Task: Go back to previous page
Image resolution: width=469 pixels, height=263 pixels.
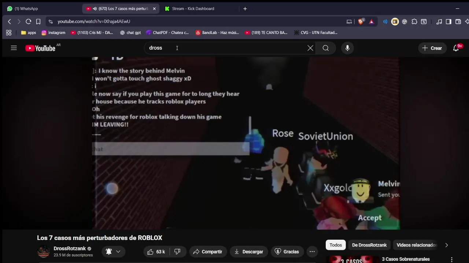Action: [10, 22]
